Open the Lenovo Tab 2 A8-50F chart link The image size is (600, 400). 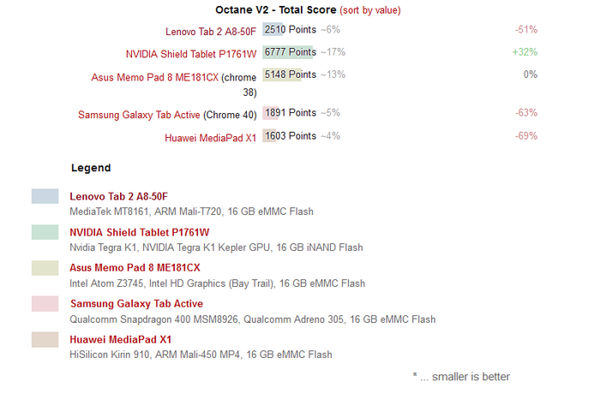point(211,32)
